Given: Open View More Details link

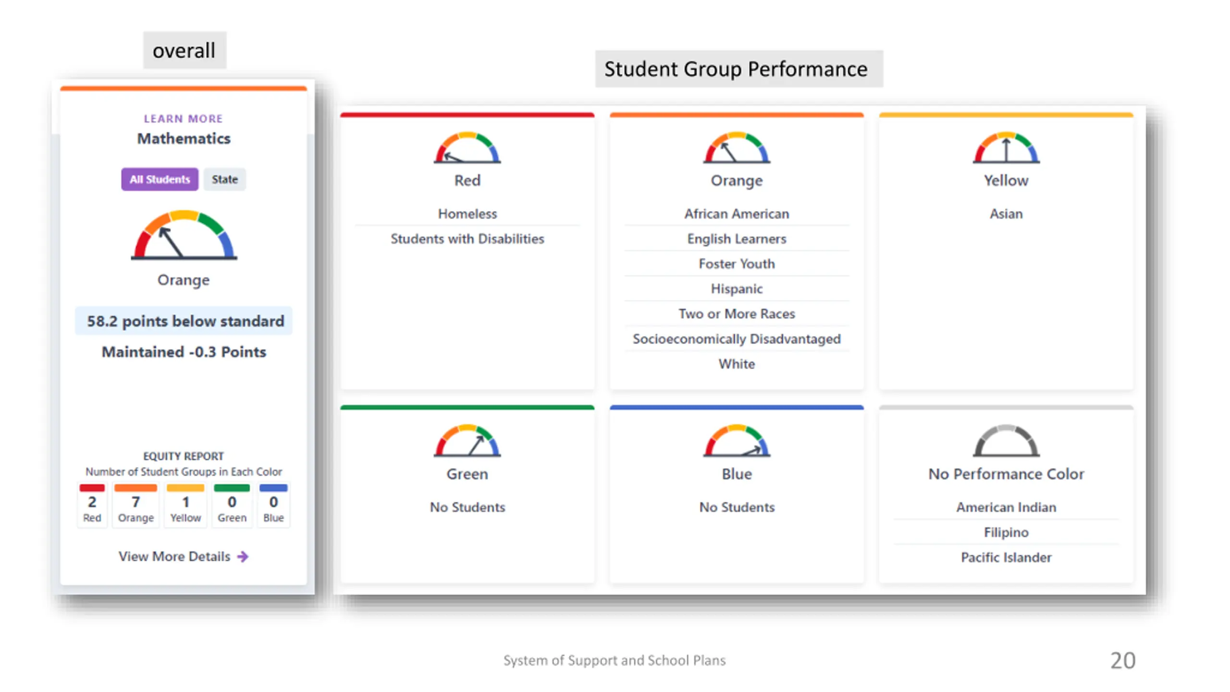Looking at the screenshot, I should (x=184, y=556).
